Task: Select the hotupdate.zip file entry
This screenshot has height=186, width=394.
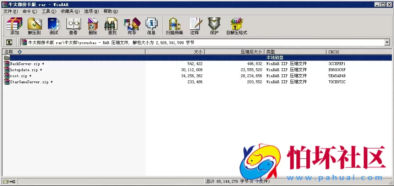Action: tap(25, 70)
